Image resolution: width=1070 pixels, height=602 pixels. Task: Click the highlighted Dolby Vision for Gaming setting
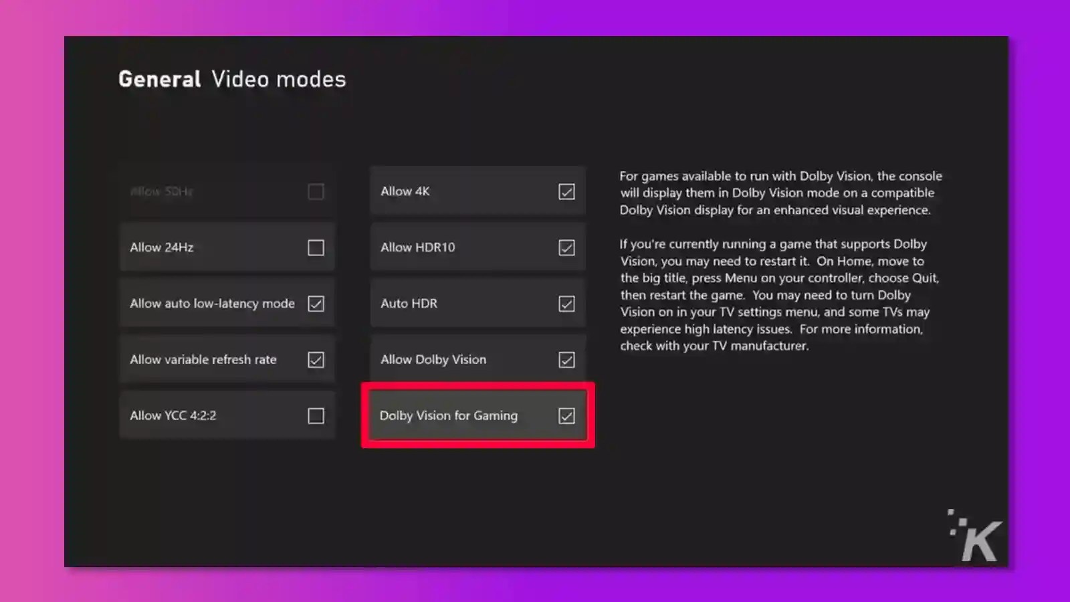pos(478,415)
